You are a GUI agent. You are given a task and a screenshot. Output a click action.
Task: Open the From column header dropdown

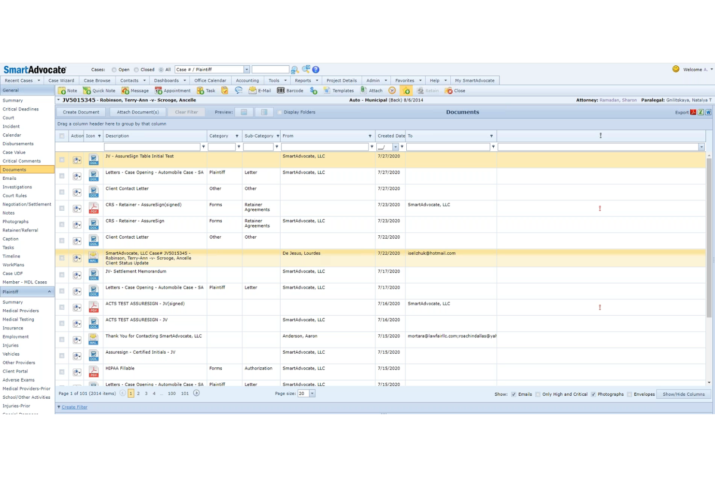pos(370,136)
